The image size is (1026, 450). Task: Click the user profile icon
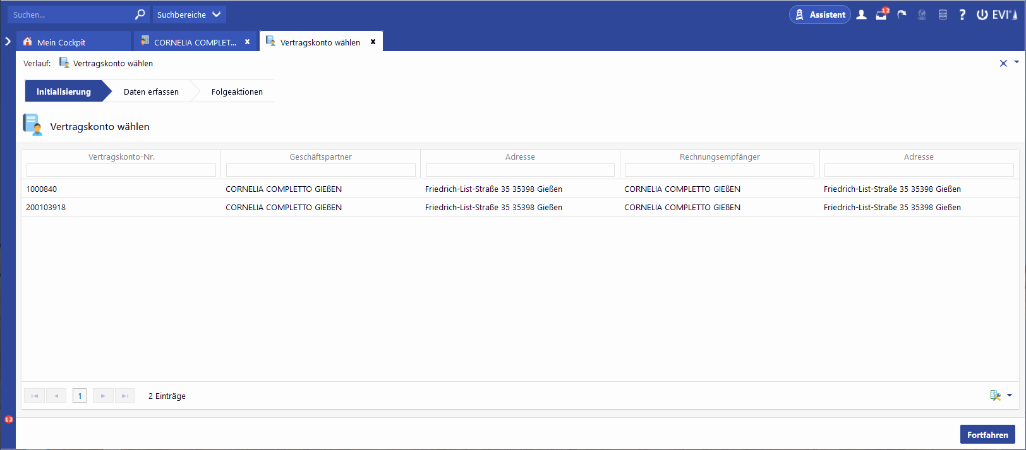click(861, 15)
